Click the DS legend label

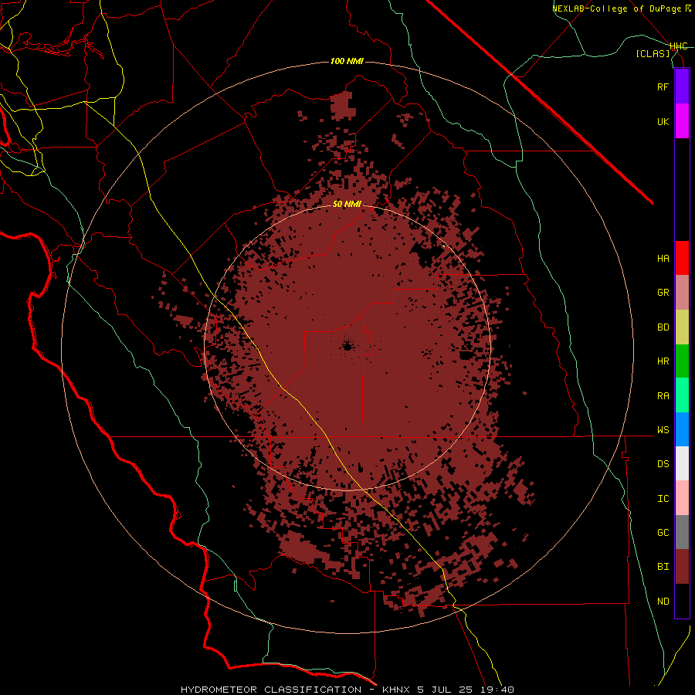click(x=663, y=464)
